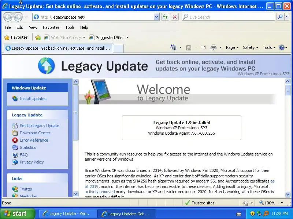Open the blue Help question mark icon

[282, 47]
